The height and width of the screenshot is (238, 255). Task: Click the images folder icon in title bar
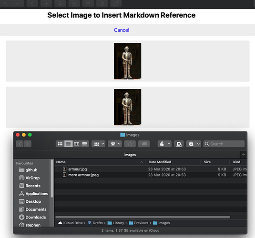[x=122, y=135]
